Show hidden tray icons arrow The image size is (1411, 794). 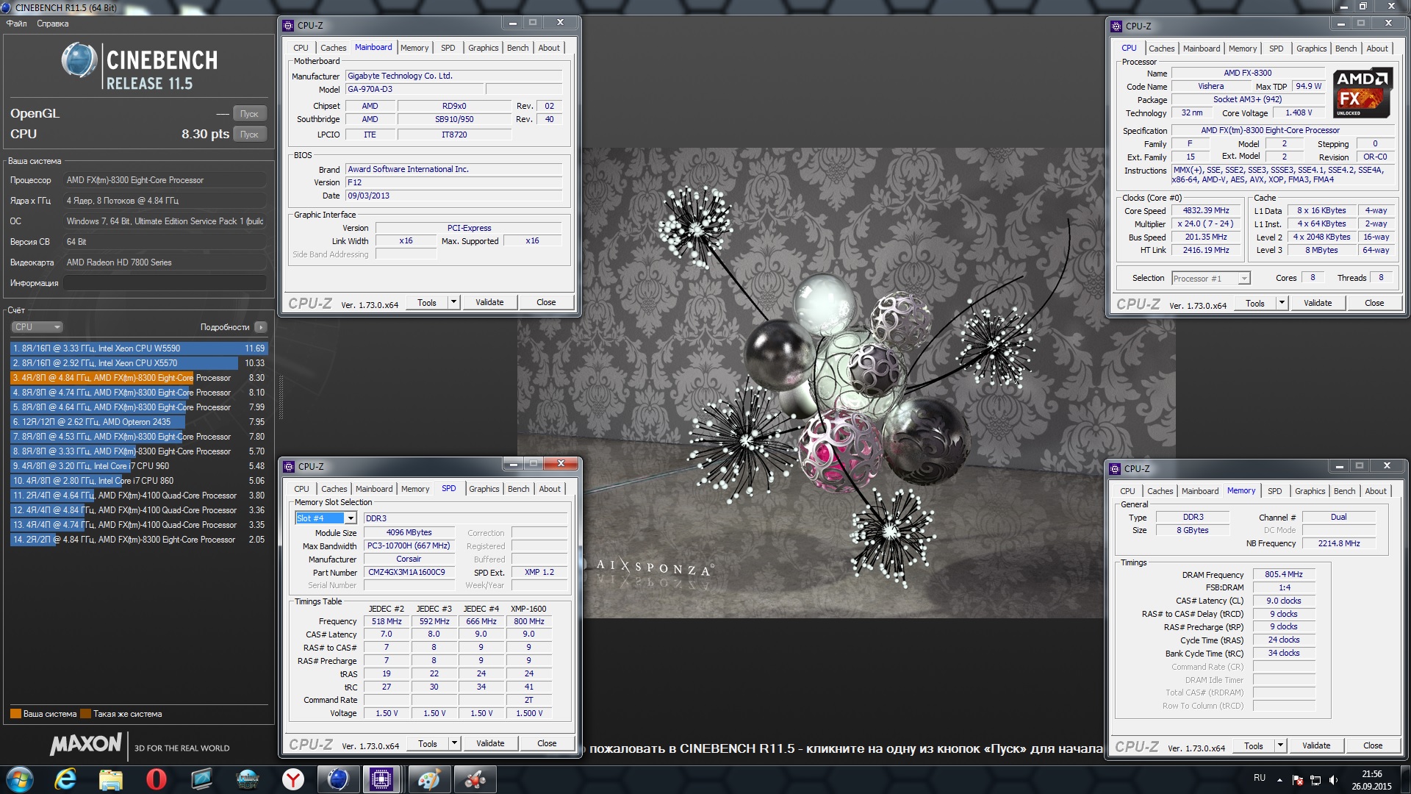tap(1279, 780)
